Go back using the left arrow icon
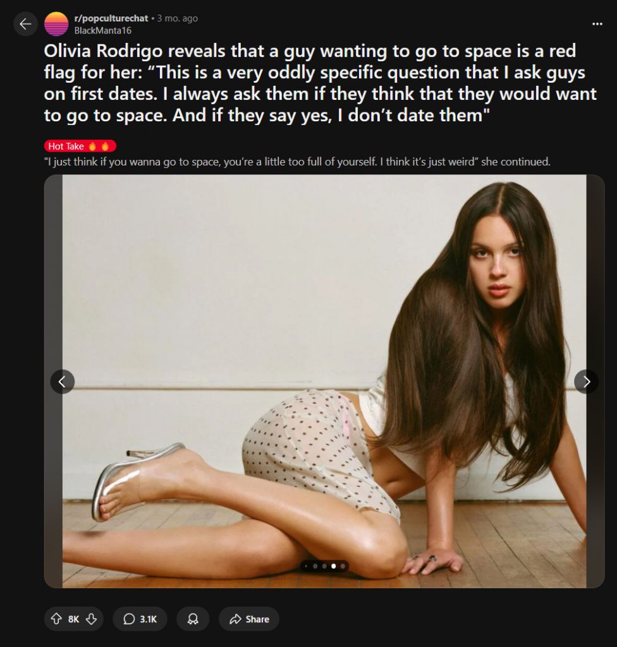The image size is (617, 647). (26, 24)
